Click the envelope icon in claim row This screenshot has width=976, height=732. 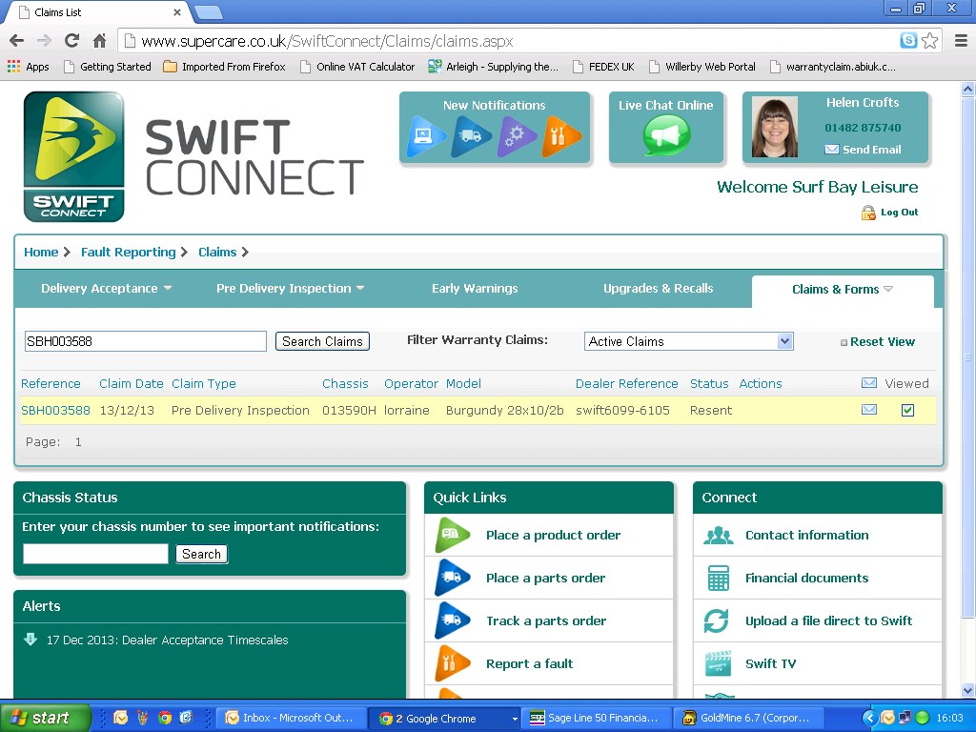868,410
